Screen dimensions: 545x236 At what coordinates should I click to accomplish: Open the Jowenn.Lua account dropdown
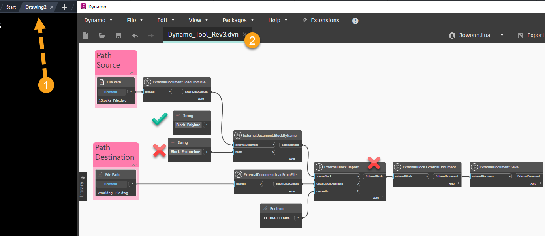point(502,35)
